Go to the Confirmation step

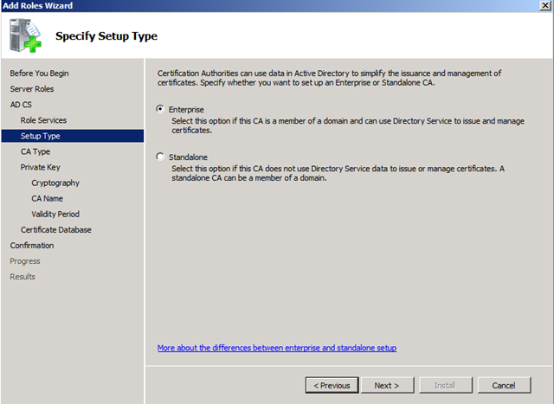[x=32, y=245]
